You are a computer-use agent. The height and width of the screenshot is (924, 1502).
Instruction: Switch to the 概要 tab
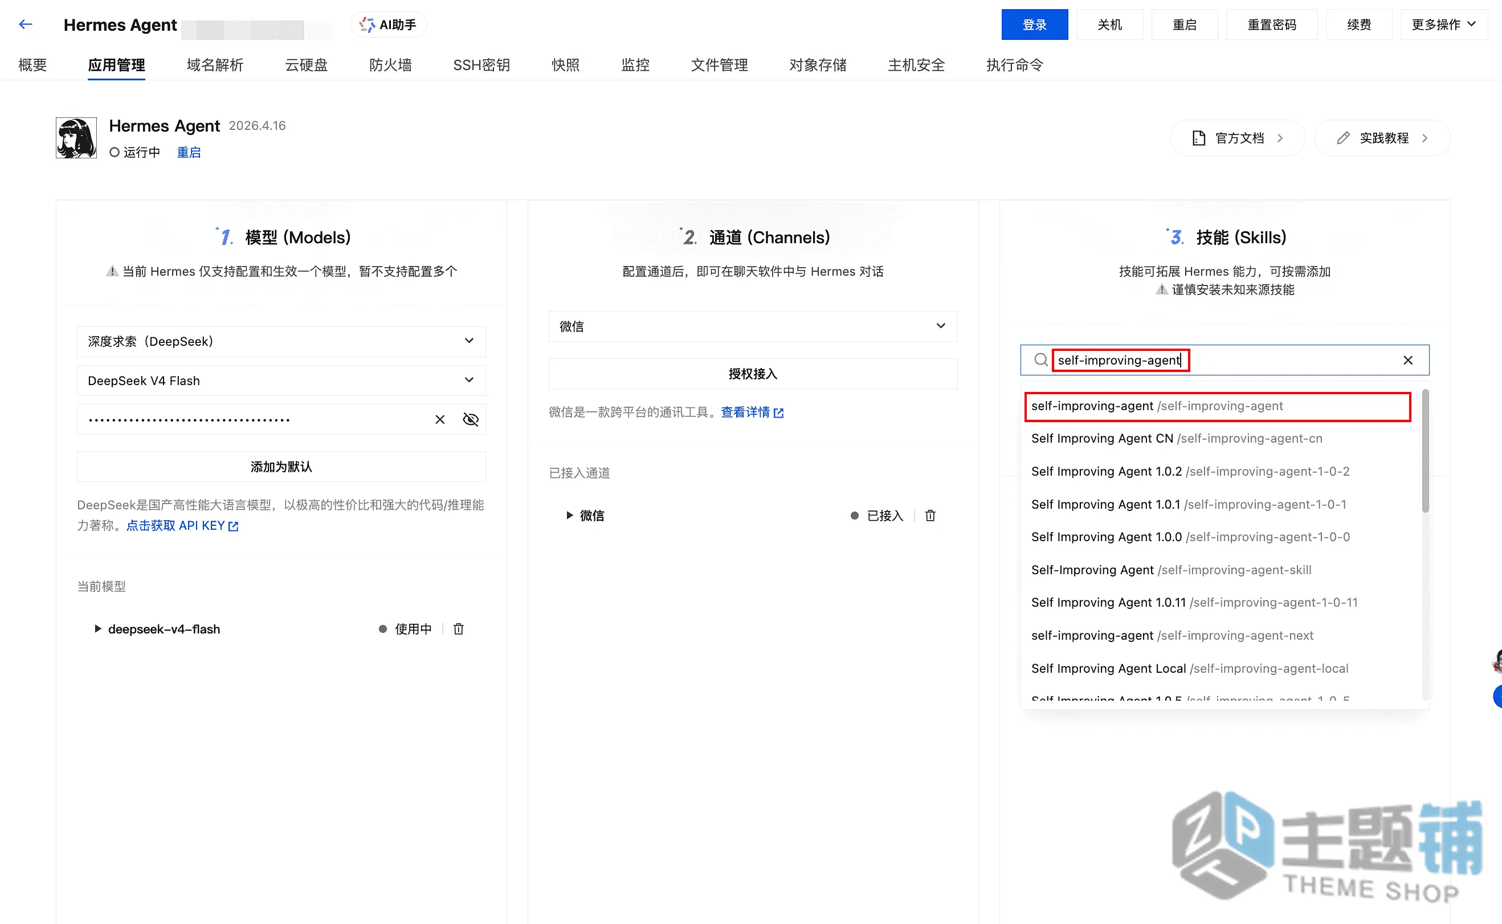[32, 65]
